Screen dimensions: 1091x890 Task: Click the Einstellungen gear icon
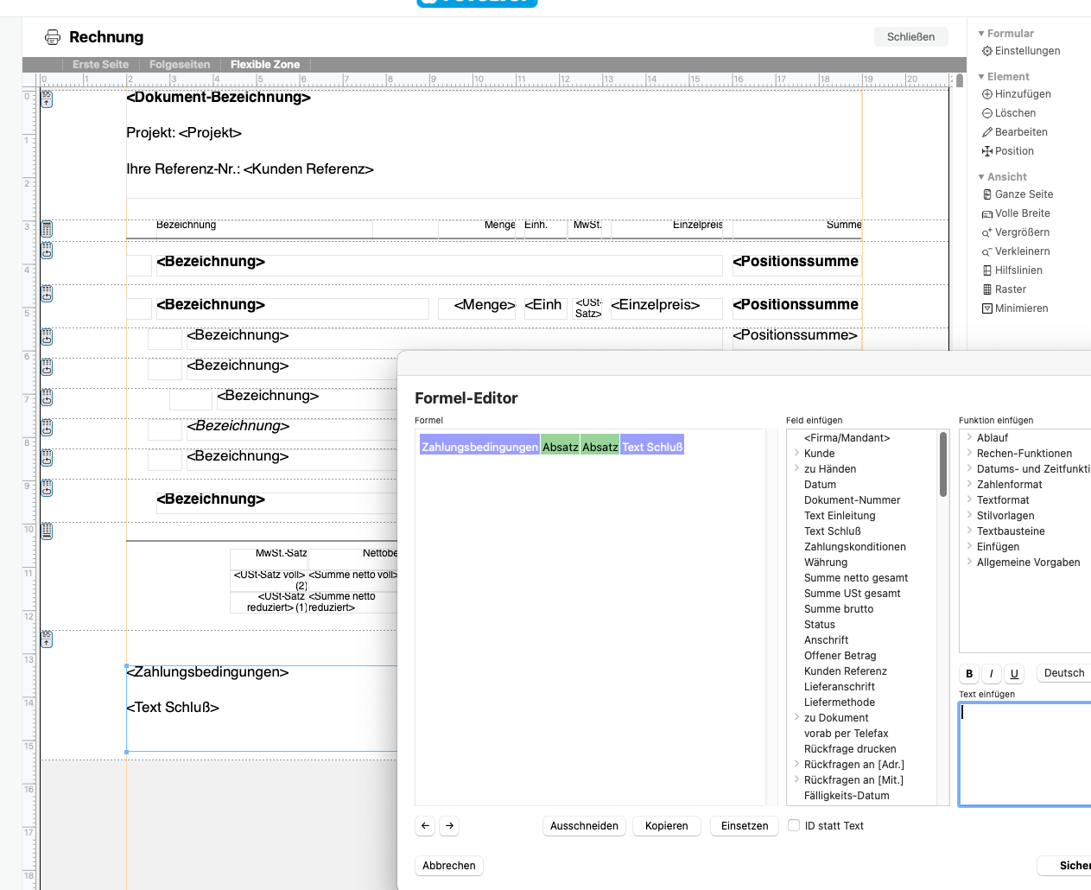pos(987,51)
